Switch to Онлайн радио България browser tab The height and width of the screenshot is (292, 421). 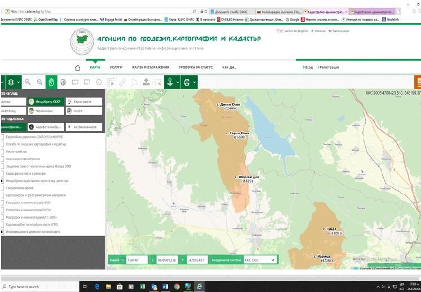[279, 12]
